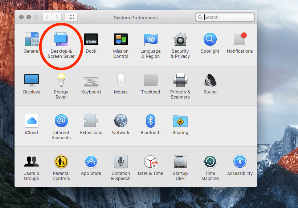The height and width of the screenshot is (208, 298).
Task: Click the Show All grid button
Action: (x=71, y=17)
